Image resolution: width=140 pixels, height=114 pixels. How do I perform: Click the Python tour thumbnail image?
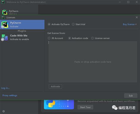59,105
